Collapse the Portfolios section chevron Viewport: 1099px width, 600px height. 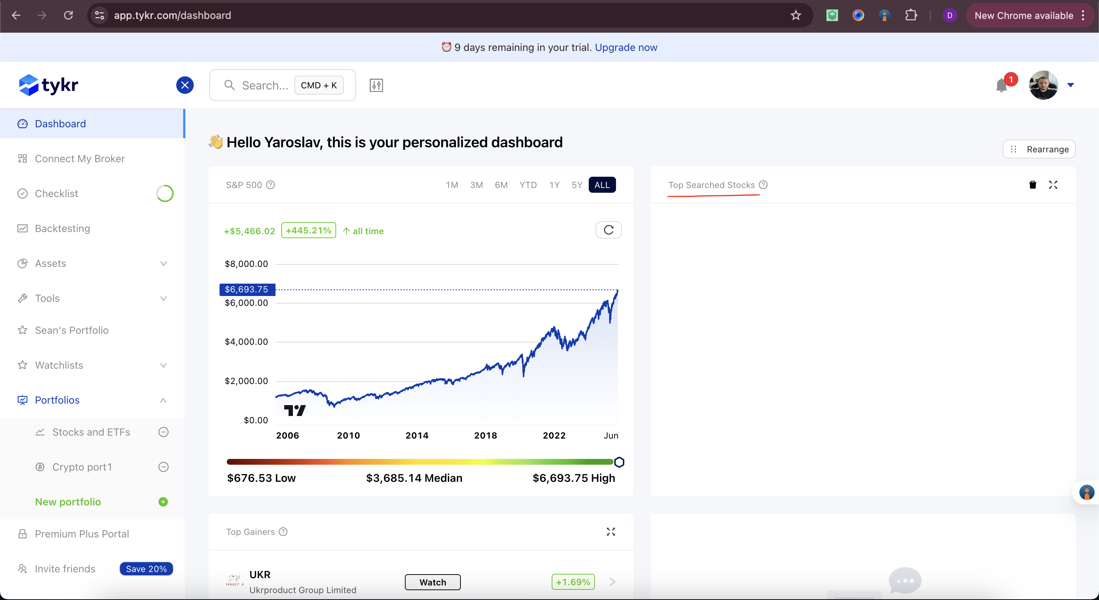coord(164,400)
